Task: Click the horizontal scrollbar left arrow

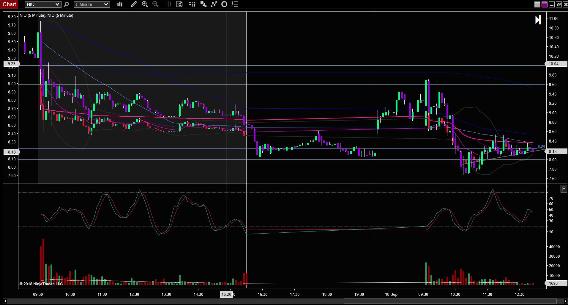Action: [x=5, y=301]
